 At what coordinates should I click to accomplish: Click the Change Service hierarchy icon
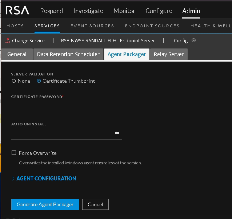click(8, 40)
